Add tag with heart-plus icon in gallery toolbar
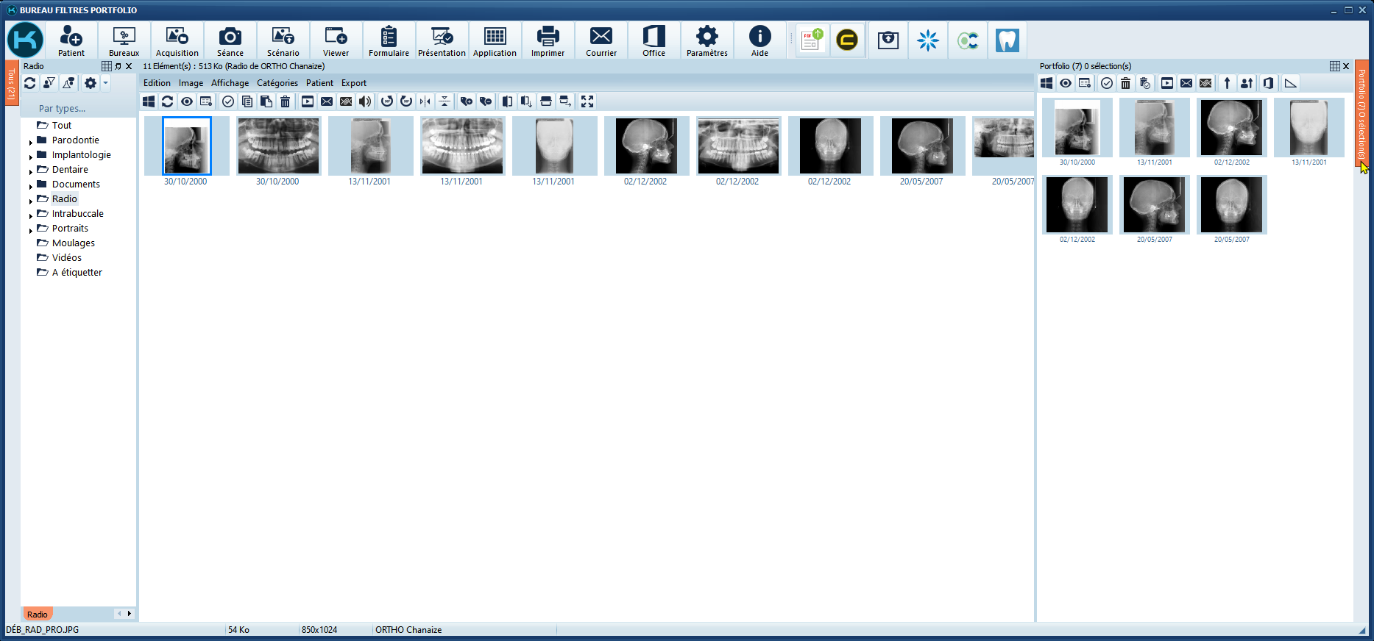The image size is (1374, 641). coord(467,101)
